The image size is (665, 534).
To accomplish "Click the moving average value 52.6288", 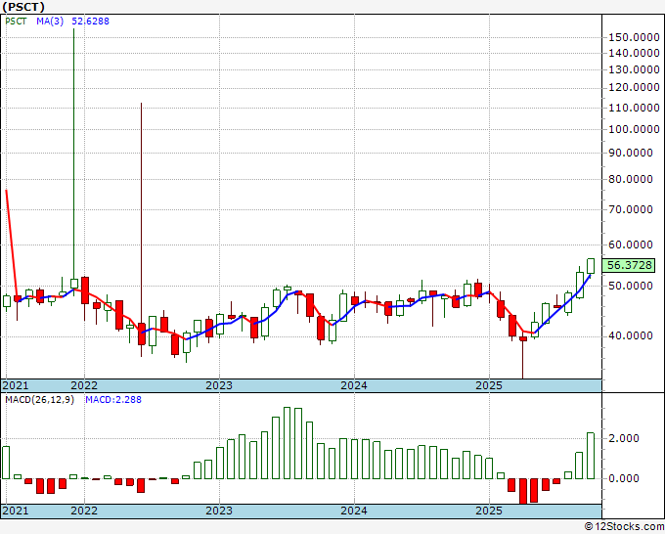I will [x=90, y=22].
